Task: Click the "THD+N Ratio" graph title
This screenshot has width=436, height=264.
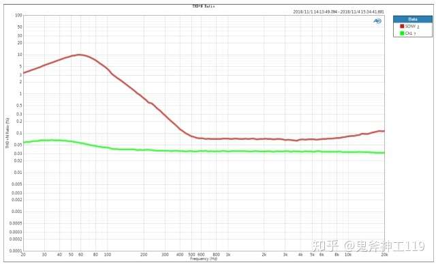Action: click(204, 6)
